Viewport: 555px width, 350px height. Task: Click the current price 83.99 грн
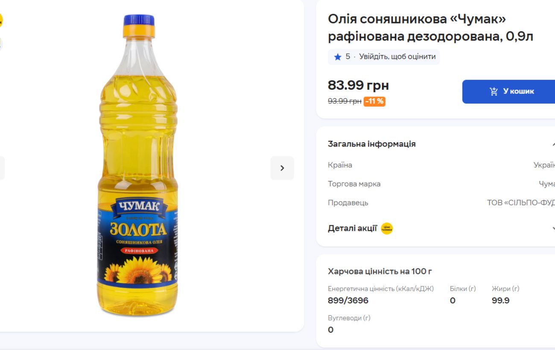tap(359, 85)
